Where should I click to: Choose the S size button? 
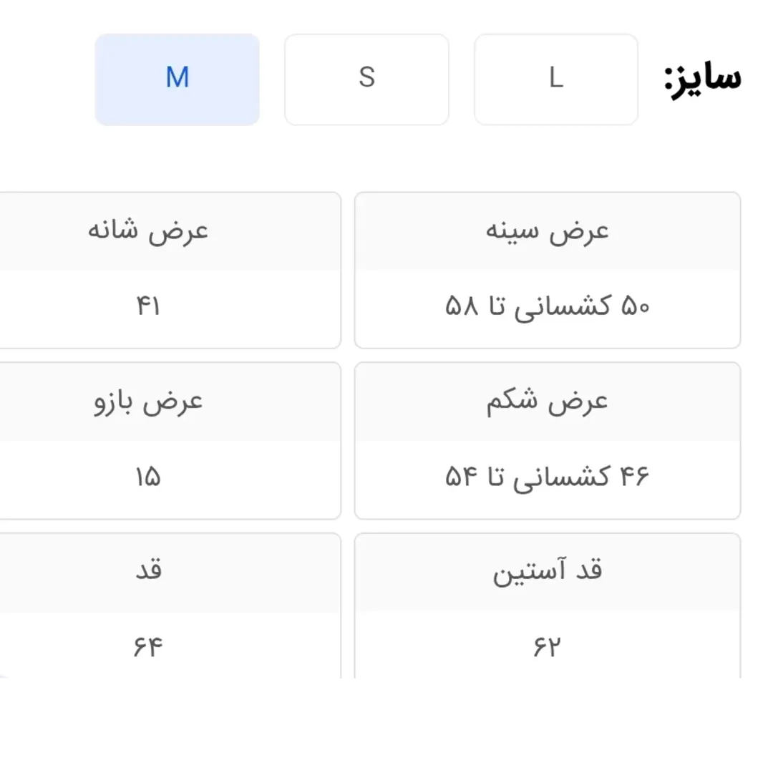[x=366, y=79]
